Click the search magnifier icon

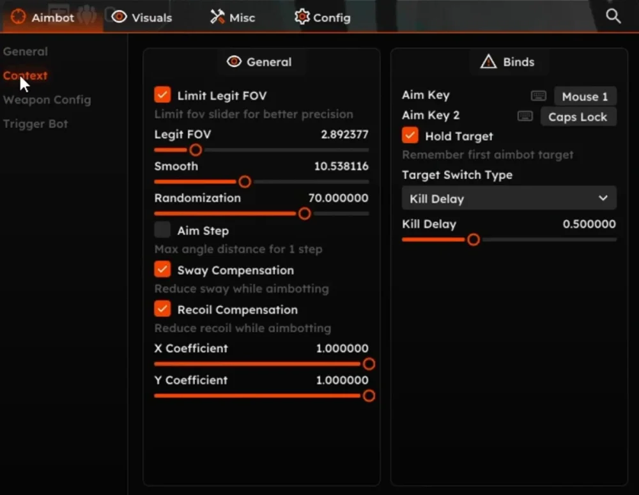tap(613, 17)
